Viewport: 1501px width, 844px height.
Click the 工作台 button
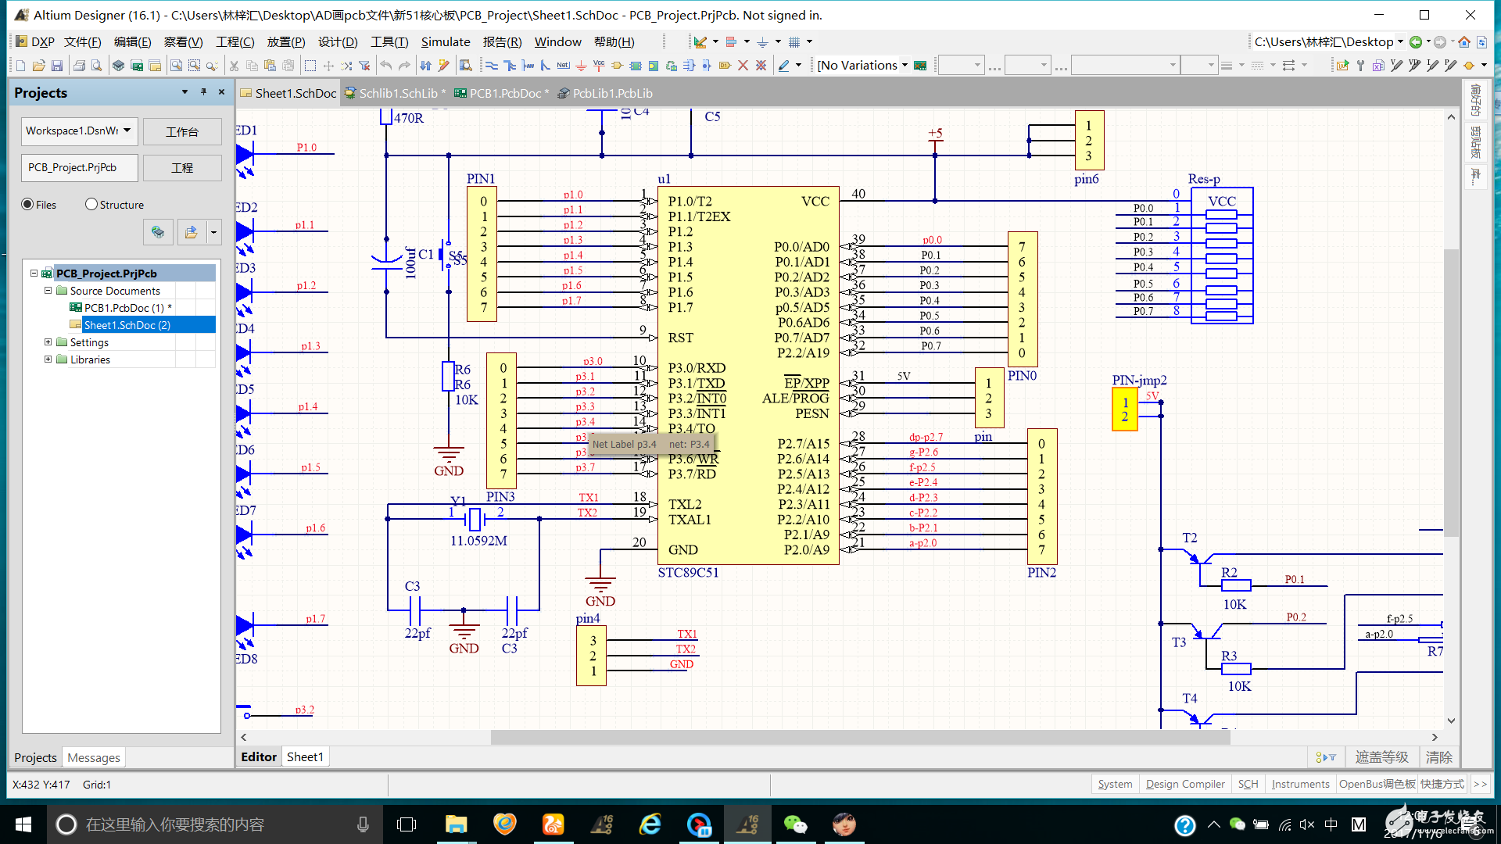coord(182,131)
